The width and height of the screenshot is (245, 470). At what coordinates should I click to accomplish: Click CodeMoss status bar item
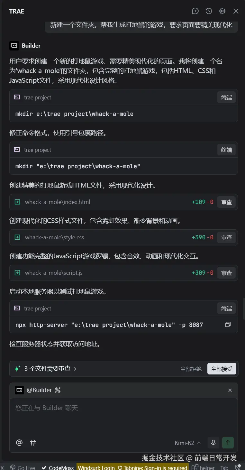coord(58,467)
